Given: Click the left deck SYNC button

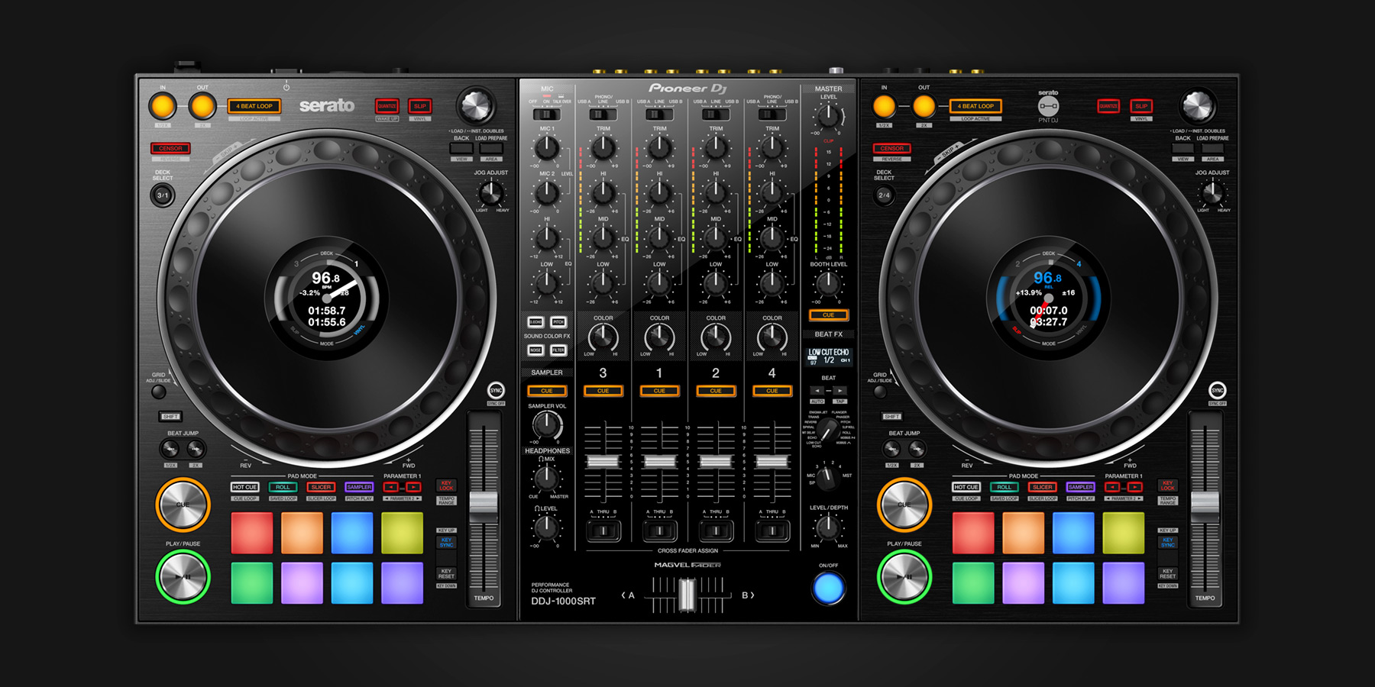Looking at the screenshot, I should coord(496,390).
